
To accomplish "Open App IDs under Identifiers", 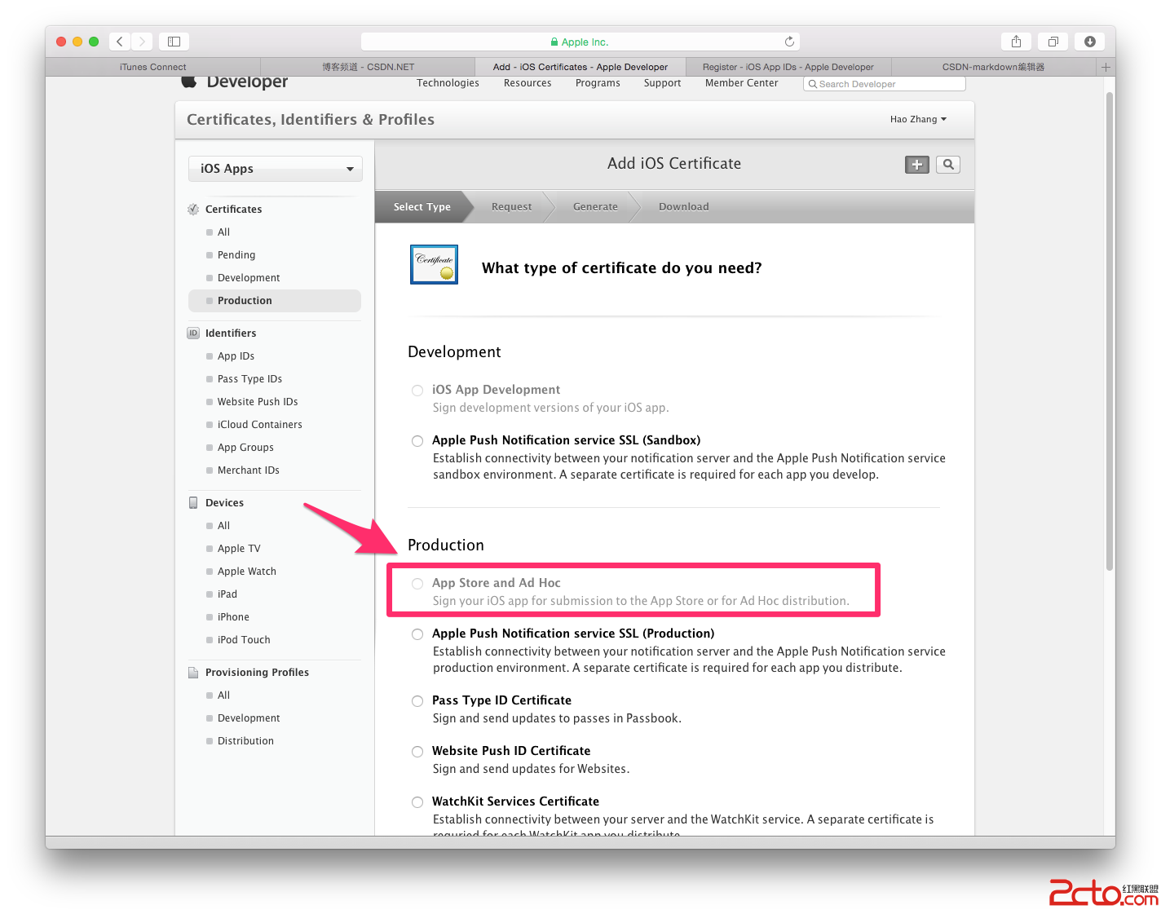I will coord(236,356).
